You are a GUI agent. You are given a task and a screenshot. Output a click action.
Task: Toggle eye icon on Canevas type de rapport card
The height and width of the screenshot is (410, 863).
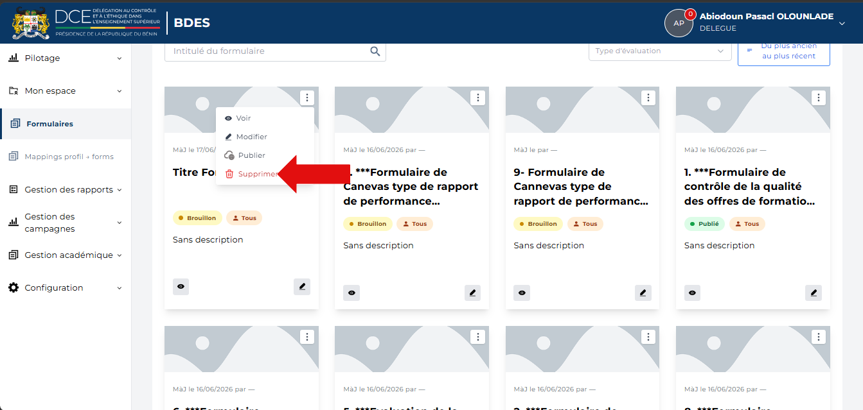[x=351, y=293]
